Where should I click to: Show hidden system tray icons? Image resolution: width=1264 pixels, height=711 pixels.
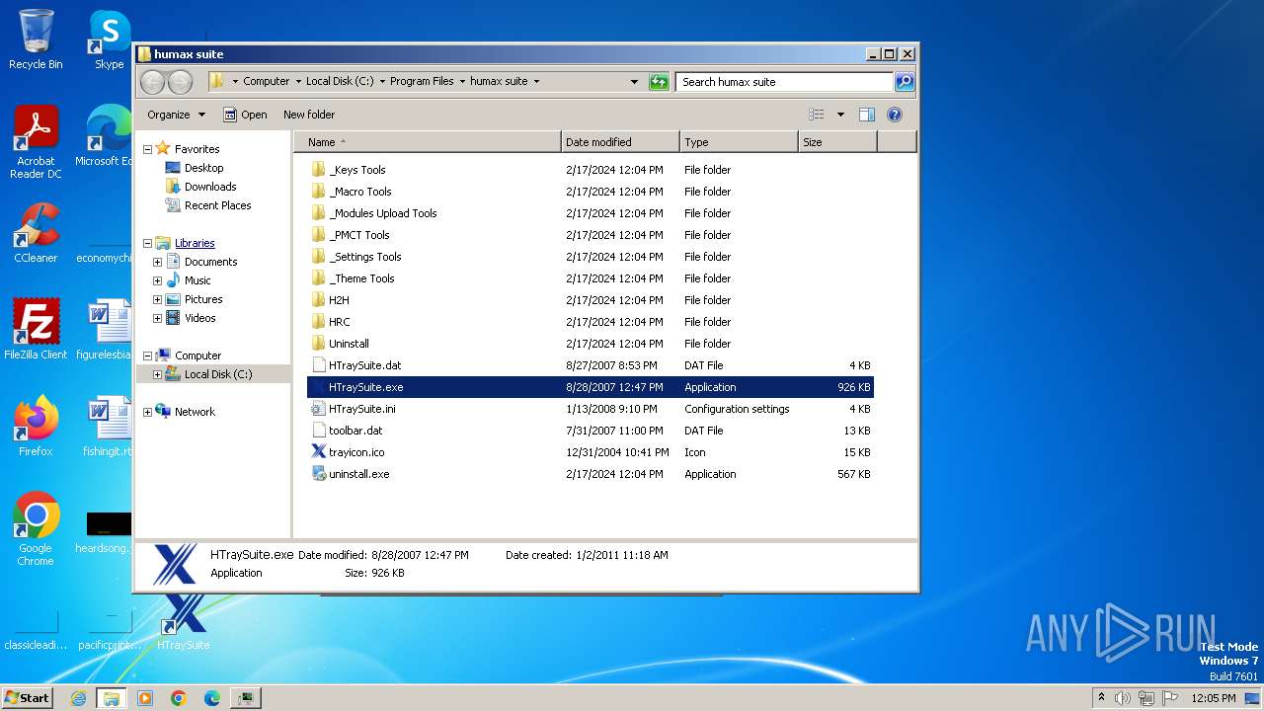1101,697
